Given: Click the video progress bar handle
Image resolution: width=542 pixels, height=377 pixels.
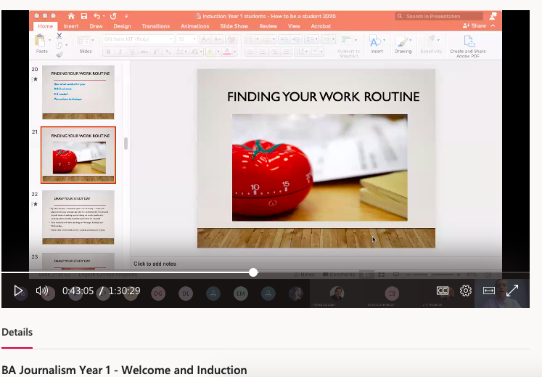Looking at the screenshot, I should pos(253,272).
